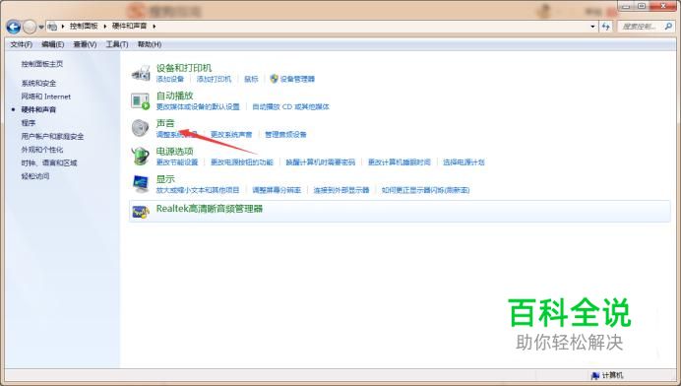Click the grey Forward navigation button

coord(30,27)
